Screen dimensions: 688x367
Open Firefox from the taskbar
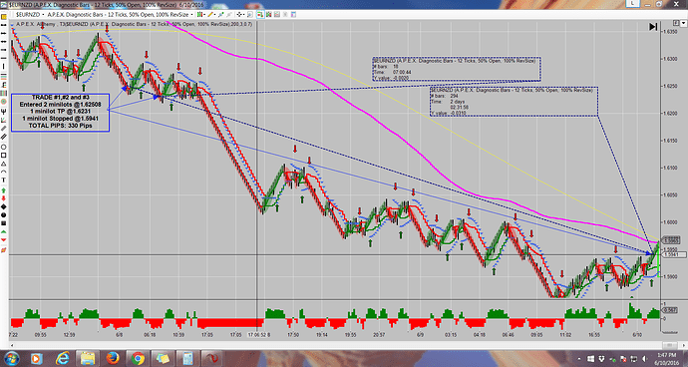point(113,358)
